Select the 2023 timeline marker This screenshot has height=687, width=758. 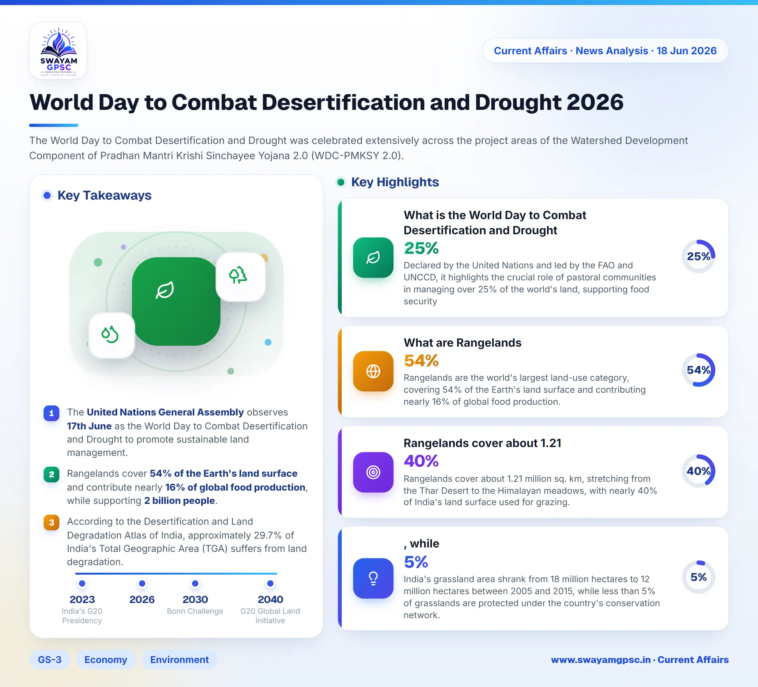coord(82,583)
